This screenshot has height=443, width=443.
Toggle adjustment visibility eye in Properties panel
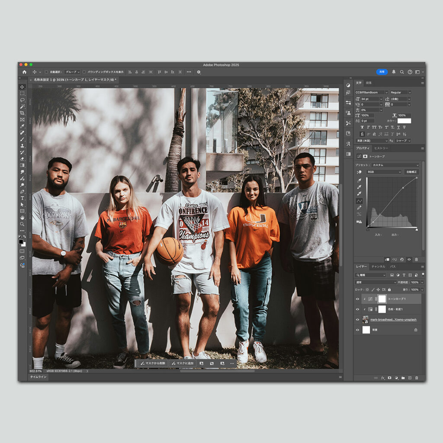click(x=409, y=260)
